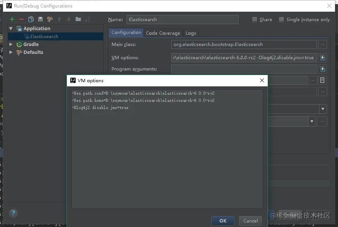This screenshot has height=227, width=338.
Task: Expand the Defaults tree node
Action: click(x=11, y=52)
